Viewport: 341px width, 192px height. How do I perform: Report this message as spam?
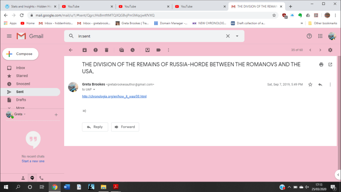click(96, 50)
